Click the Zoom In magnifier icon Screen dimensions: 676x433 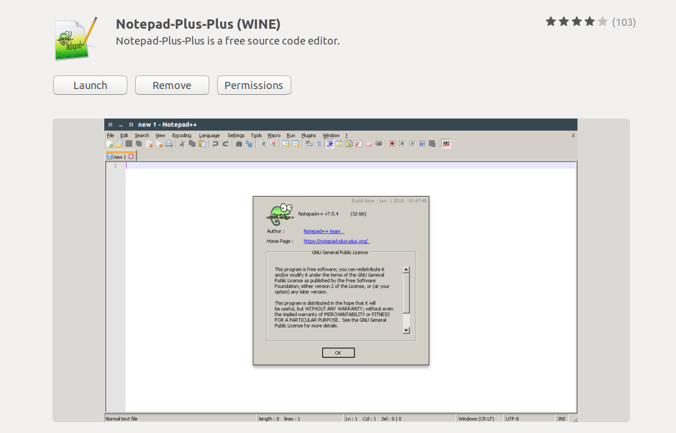tap(262, 144)
